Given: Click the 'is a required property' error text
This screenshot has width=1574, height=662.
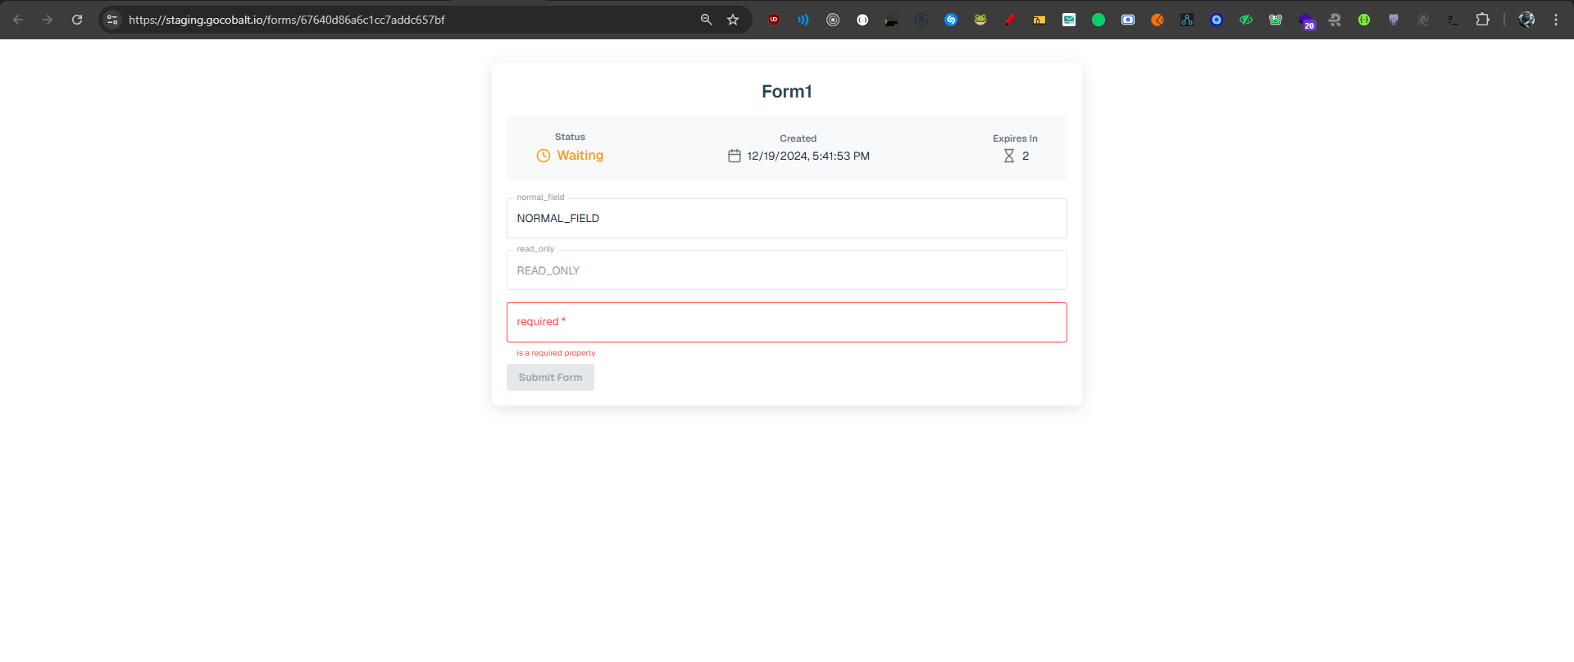Looking at the screenshot, I should click(556, 353).
